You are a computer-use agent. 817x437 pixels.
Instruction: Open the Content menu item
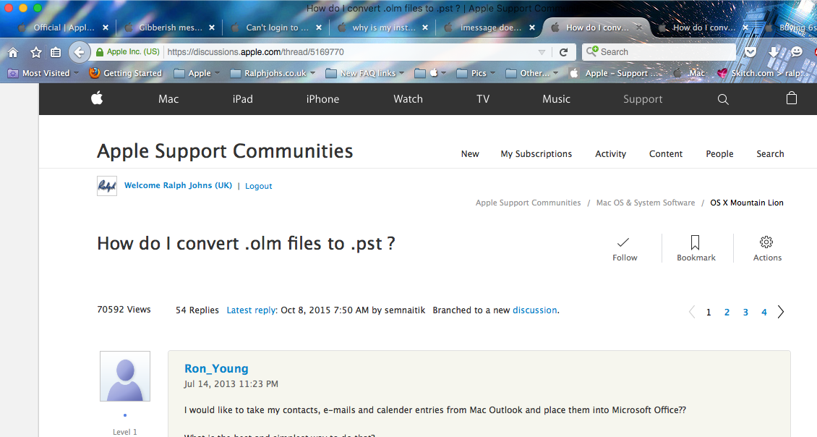(665, 154)
